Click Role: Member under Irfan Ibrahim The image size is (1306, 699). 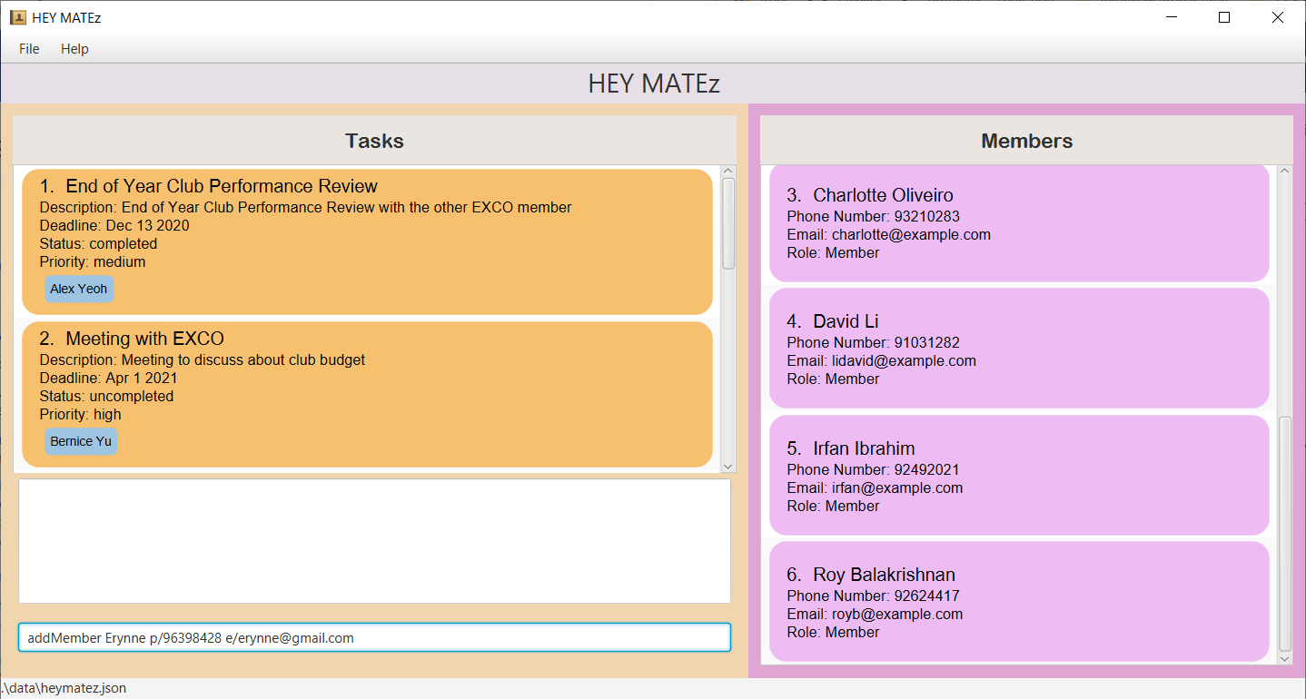point(833,506)
